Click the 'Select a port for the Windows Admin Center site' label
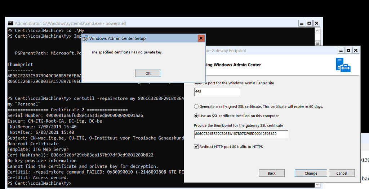369x189 pixels. (234, 83)
